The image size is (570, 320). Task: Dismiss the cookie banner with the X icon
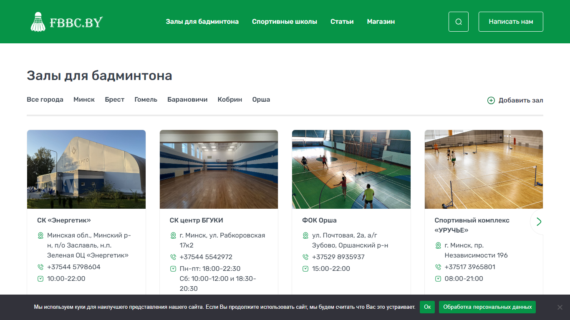tap(560, 307)
